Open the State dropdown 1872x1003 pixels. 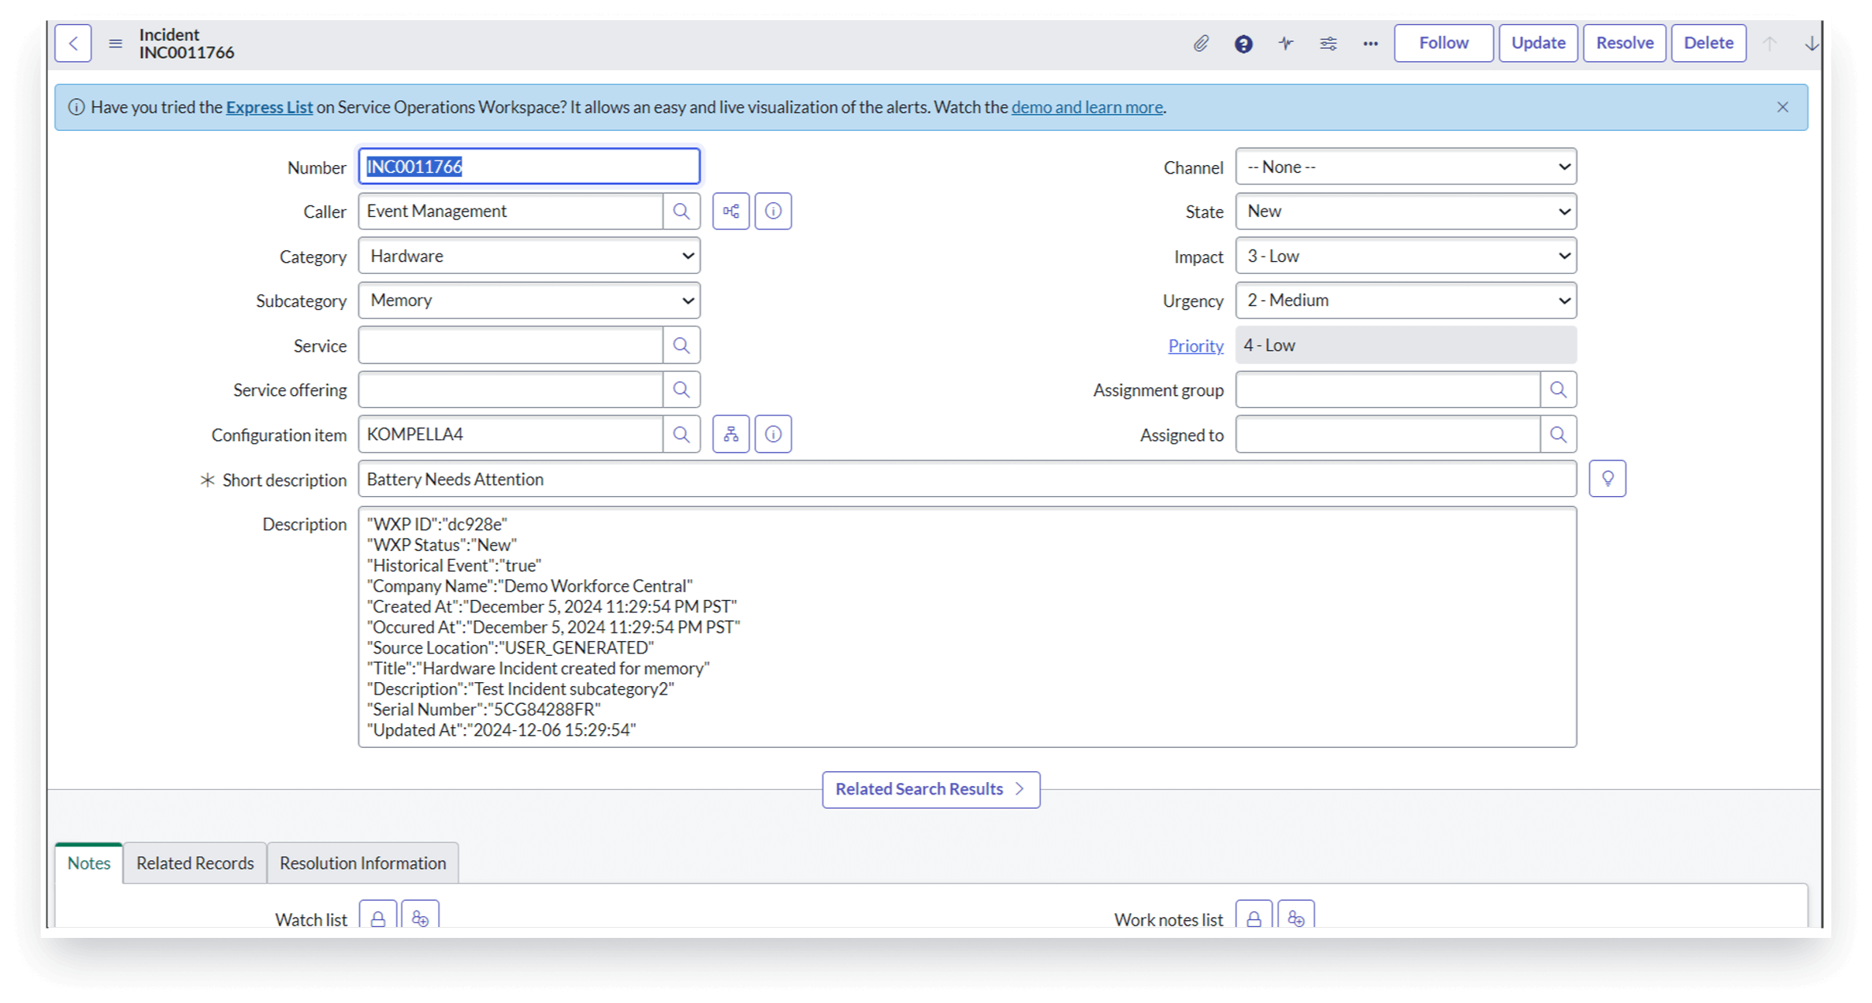[1406, 211]
